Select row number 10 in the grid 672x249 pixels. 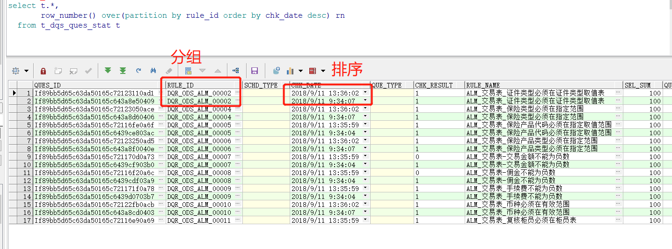[x=25, y=165]
